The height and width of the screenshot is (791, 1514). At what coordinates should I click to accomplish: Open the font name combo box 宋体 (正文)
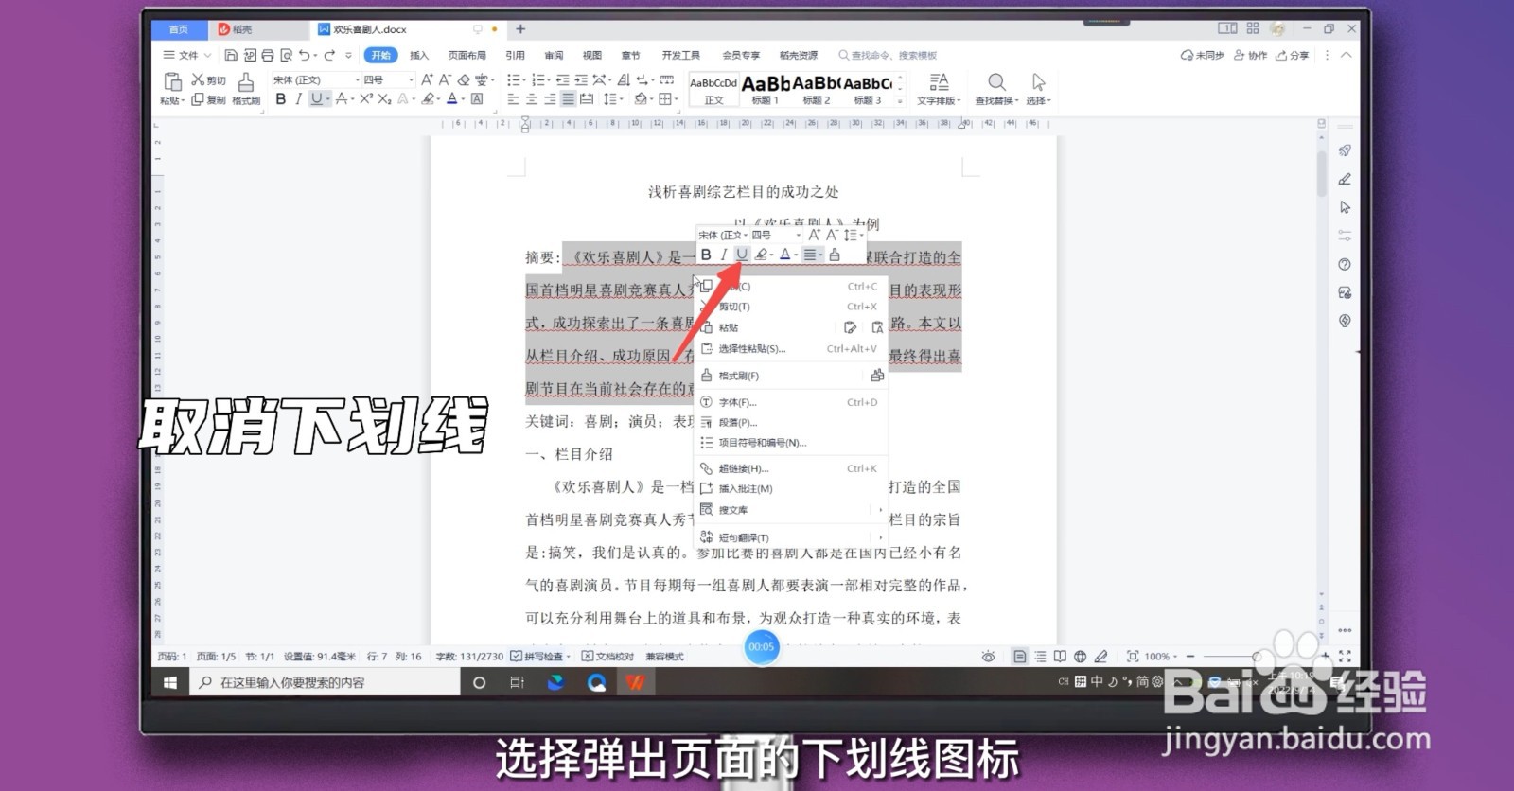click(x=315, y=79)
